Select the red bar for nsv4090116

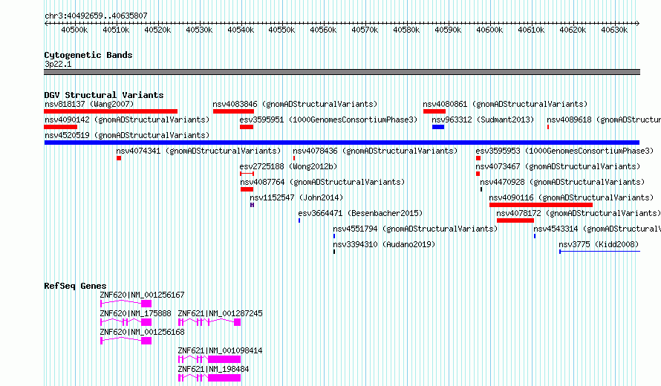(541, 205)
